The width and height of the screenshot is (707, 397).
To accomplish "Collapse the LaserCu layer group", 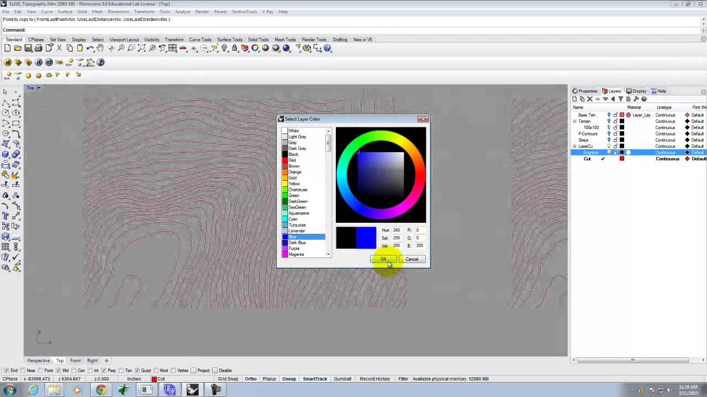I will 574,146.
